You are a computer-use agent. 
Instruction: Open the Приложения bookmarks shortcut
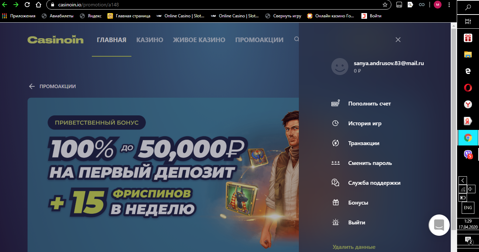pyautogui.click(x=19, y=16)
